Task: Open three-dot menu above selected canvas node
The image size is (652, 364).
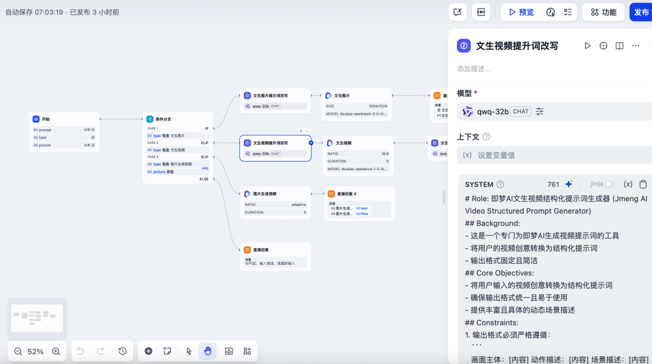Action: [x=307, y=131]
